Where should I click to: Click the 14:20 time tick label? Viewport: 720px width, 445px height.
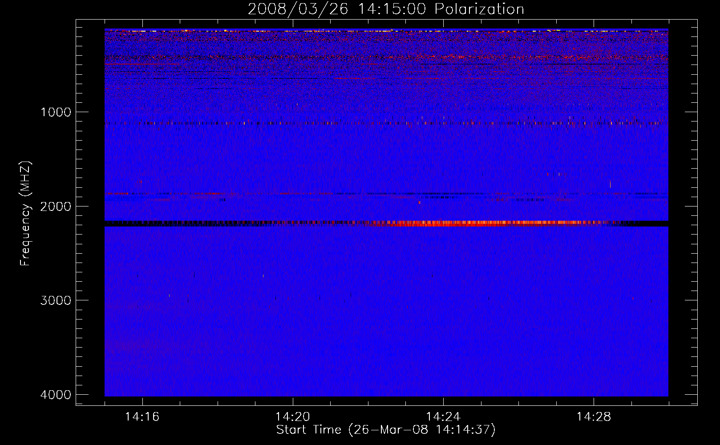click(292, 417)
